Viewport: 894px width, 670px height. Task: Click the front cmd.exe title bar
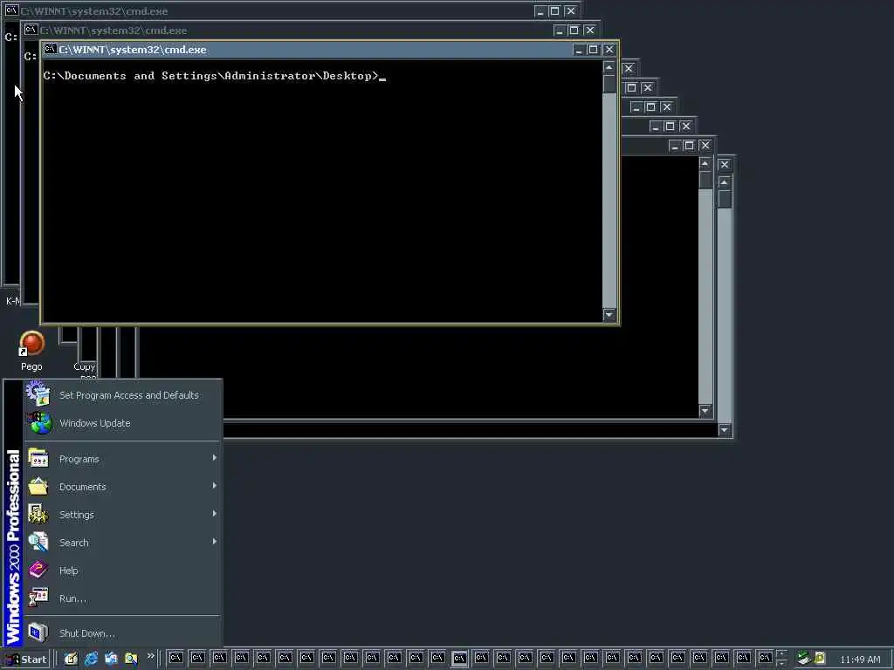click(308, 50)
